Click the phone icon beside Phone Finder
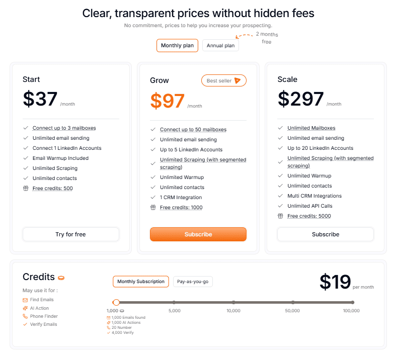The height and width of the screenshot is (357, 396). point(25,316)
